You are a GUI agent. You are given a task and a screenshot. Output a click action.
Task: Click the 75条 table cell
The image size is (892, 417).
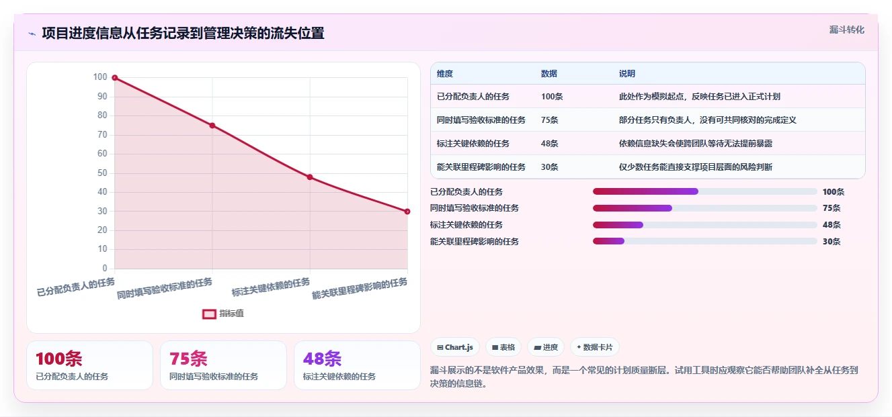(550, 120)
